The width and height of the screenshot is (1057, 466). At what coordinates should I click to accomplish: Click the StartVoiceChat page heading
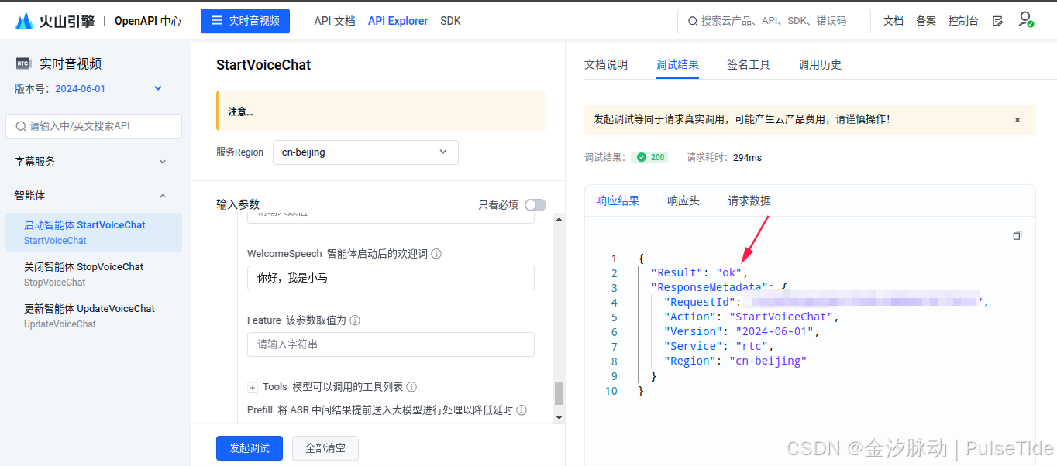263,65
